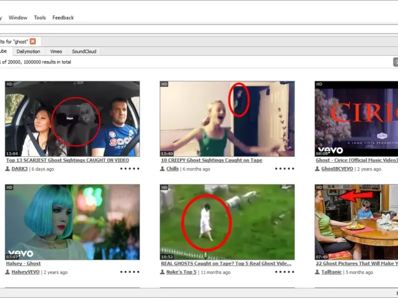Click HD badge on REAL GHOSTS thumbnail
This screenshot has width=398, height=298.
tap(164, 188)
